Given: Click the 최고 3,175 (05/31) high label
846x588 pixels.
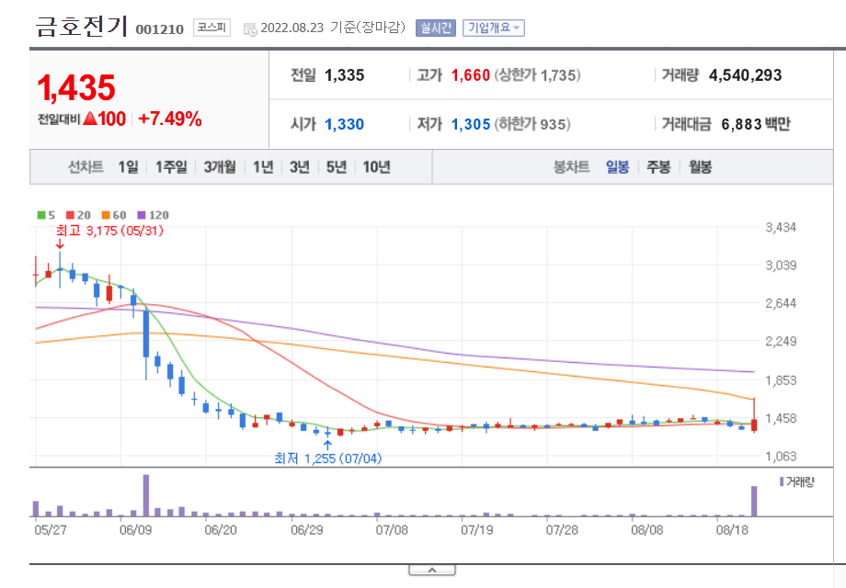Looking at the screenshot, I should pos(109,231).
